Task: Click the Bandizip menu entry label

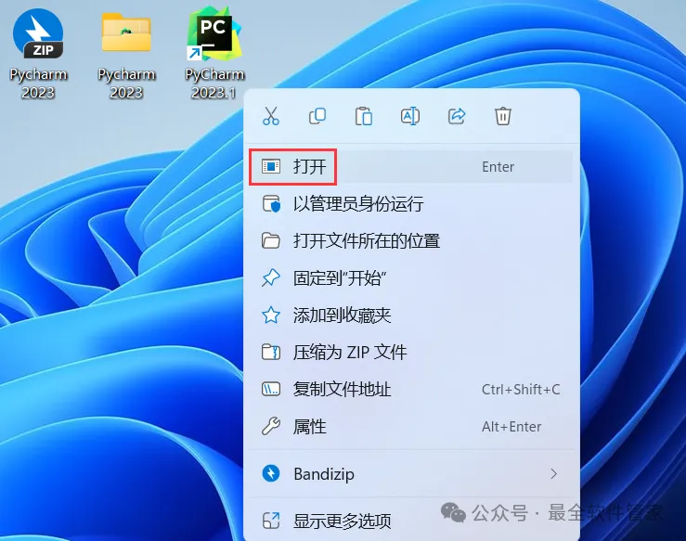Action: (x=324, y=474)
